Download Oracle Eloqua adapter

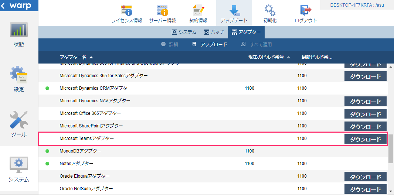click(x=365, y=177)
